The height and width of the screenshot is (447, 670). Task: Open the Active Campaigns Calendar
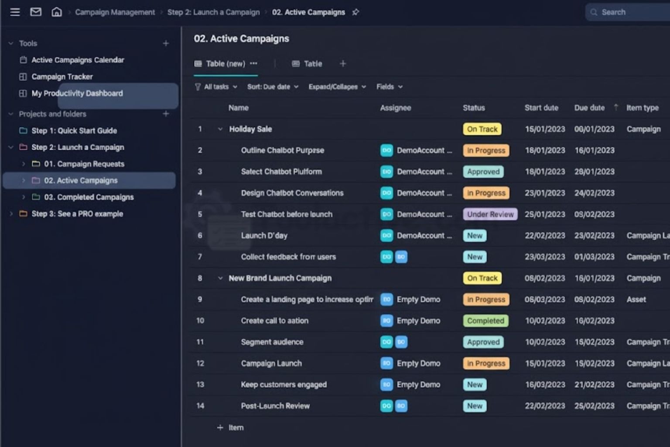coord(78,60)
